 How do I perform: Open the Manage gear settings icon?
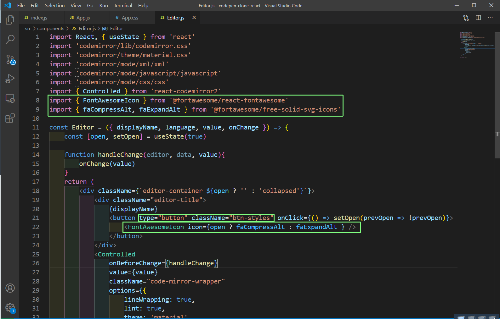coord(10,307)
